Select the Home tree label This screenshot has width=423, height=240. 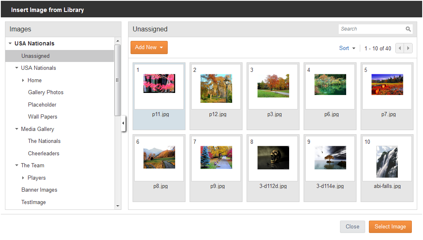point(35,81)
